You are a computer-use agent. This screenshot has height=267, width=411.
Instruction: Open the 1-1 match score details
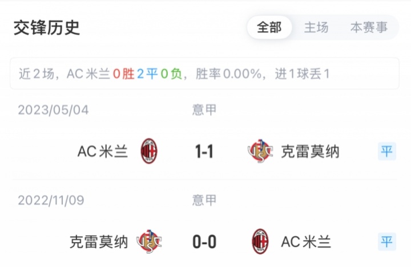(x=204, y=151)
